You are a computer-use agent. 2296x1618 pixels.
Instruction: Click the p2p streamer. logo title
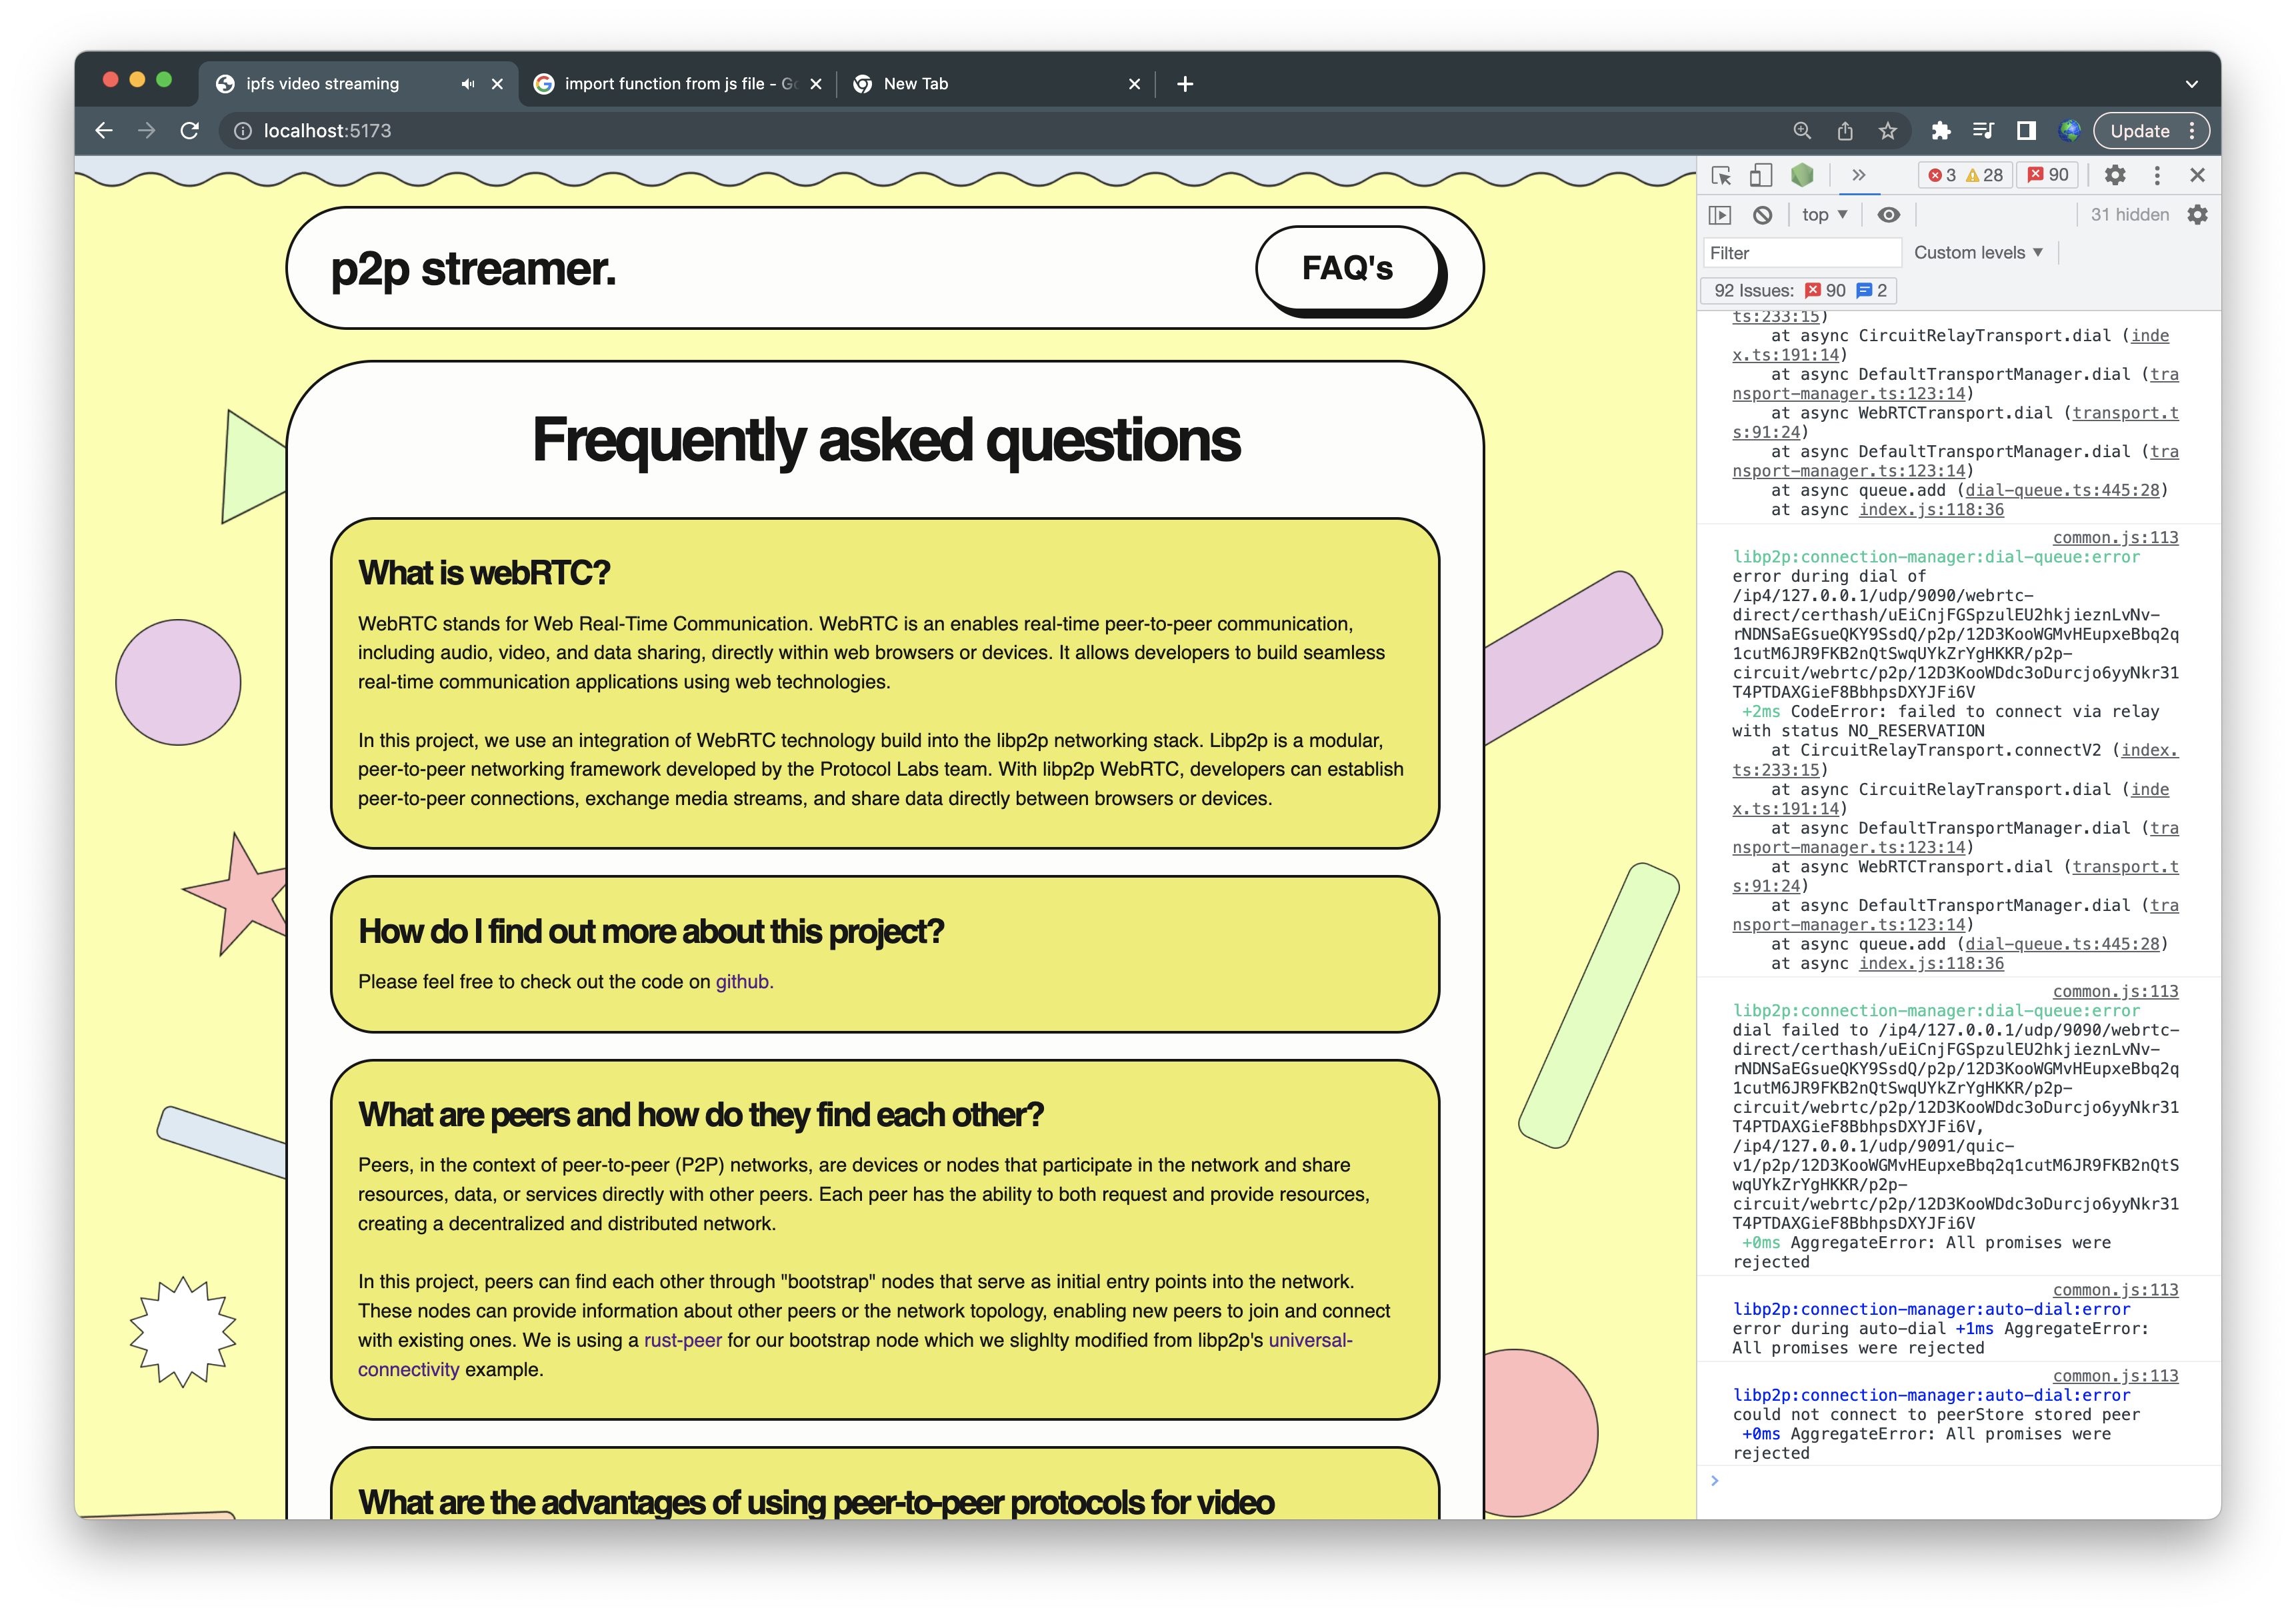tap(473, 269)
